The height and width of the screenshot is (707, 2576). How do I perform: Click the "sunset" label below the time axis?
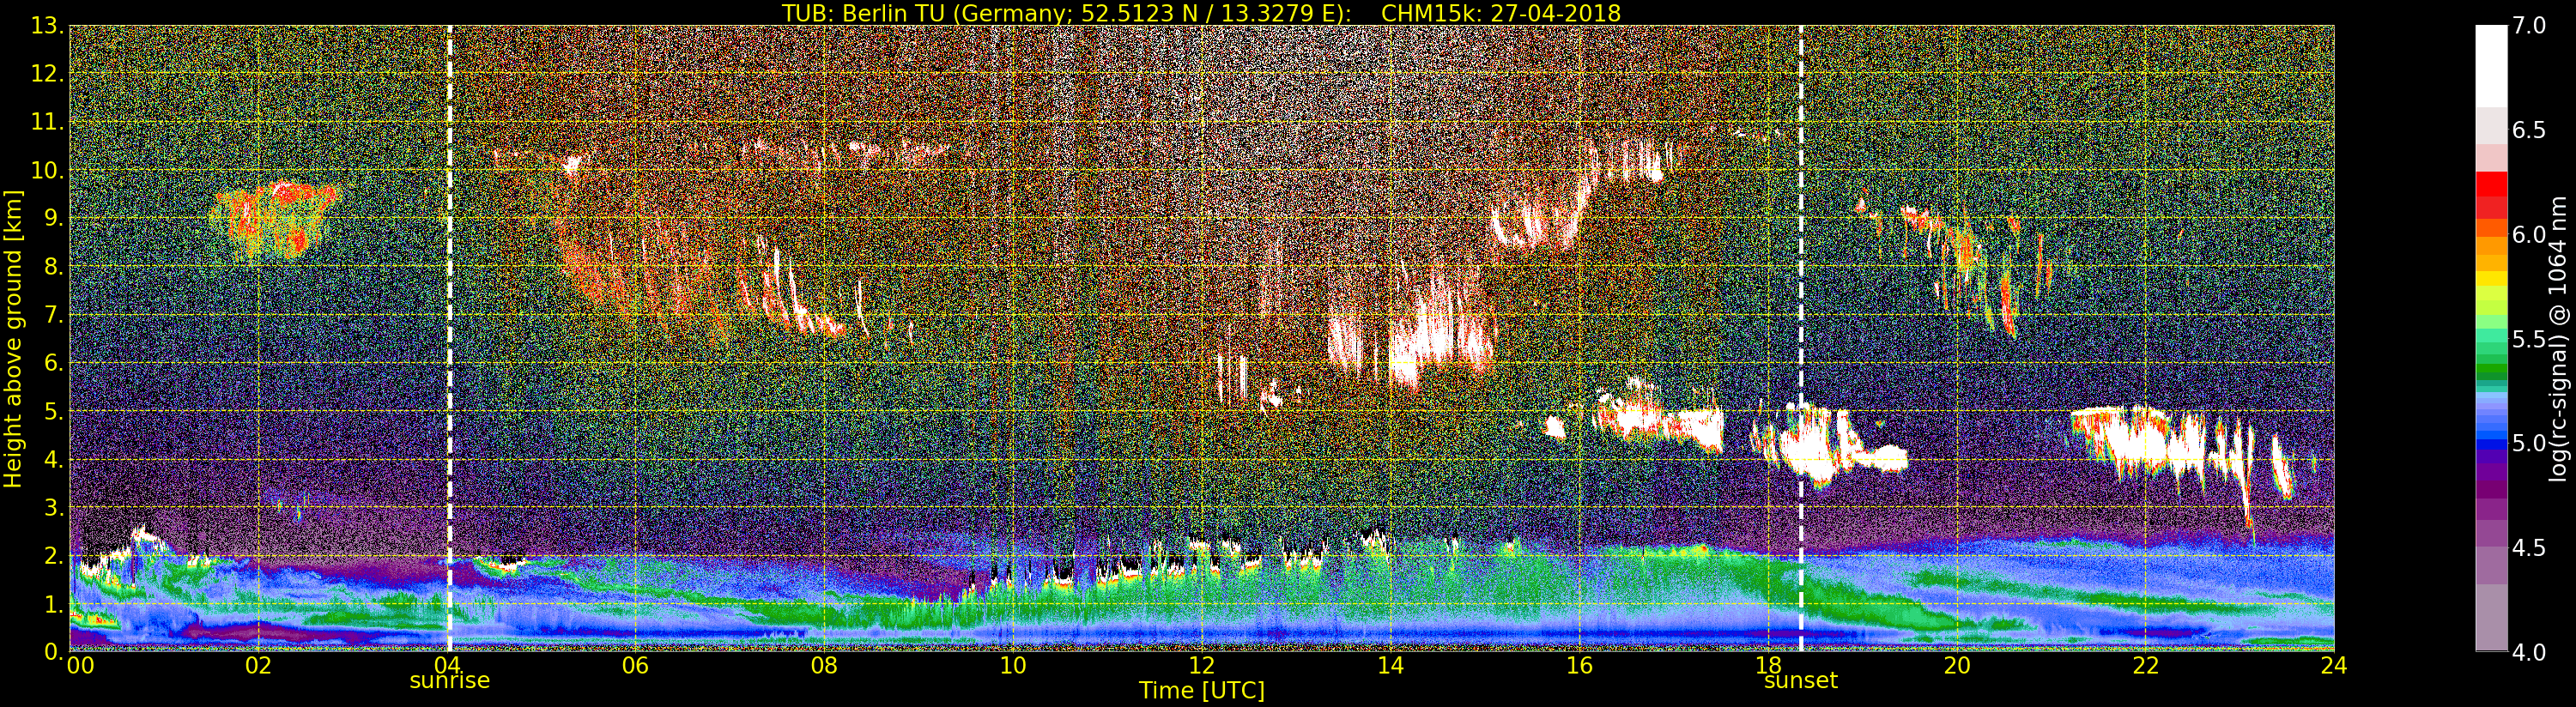tap(1801, 681)
